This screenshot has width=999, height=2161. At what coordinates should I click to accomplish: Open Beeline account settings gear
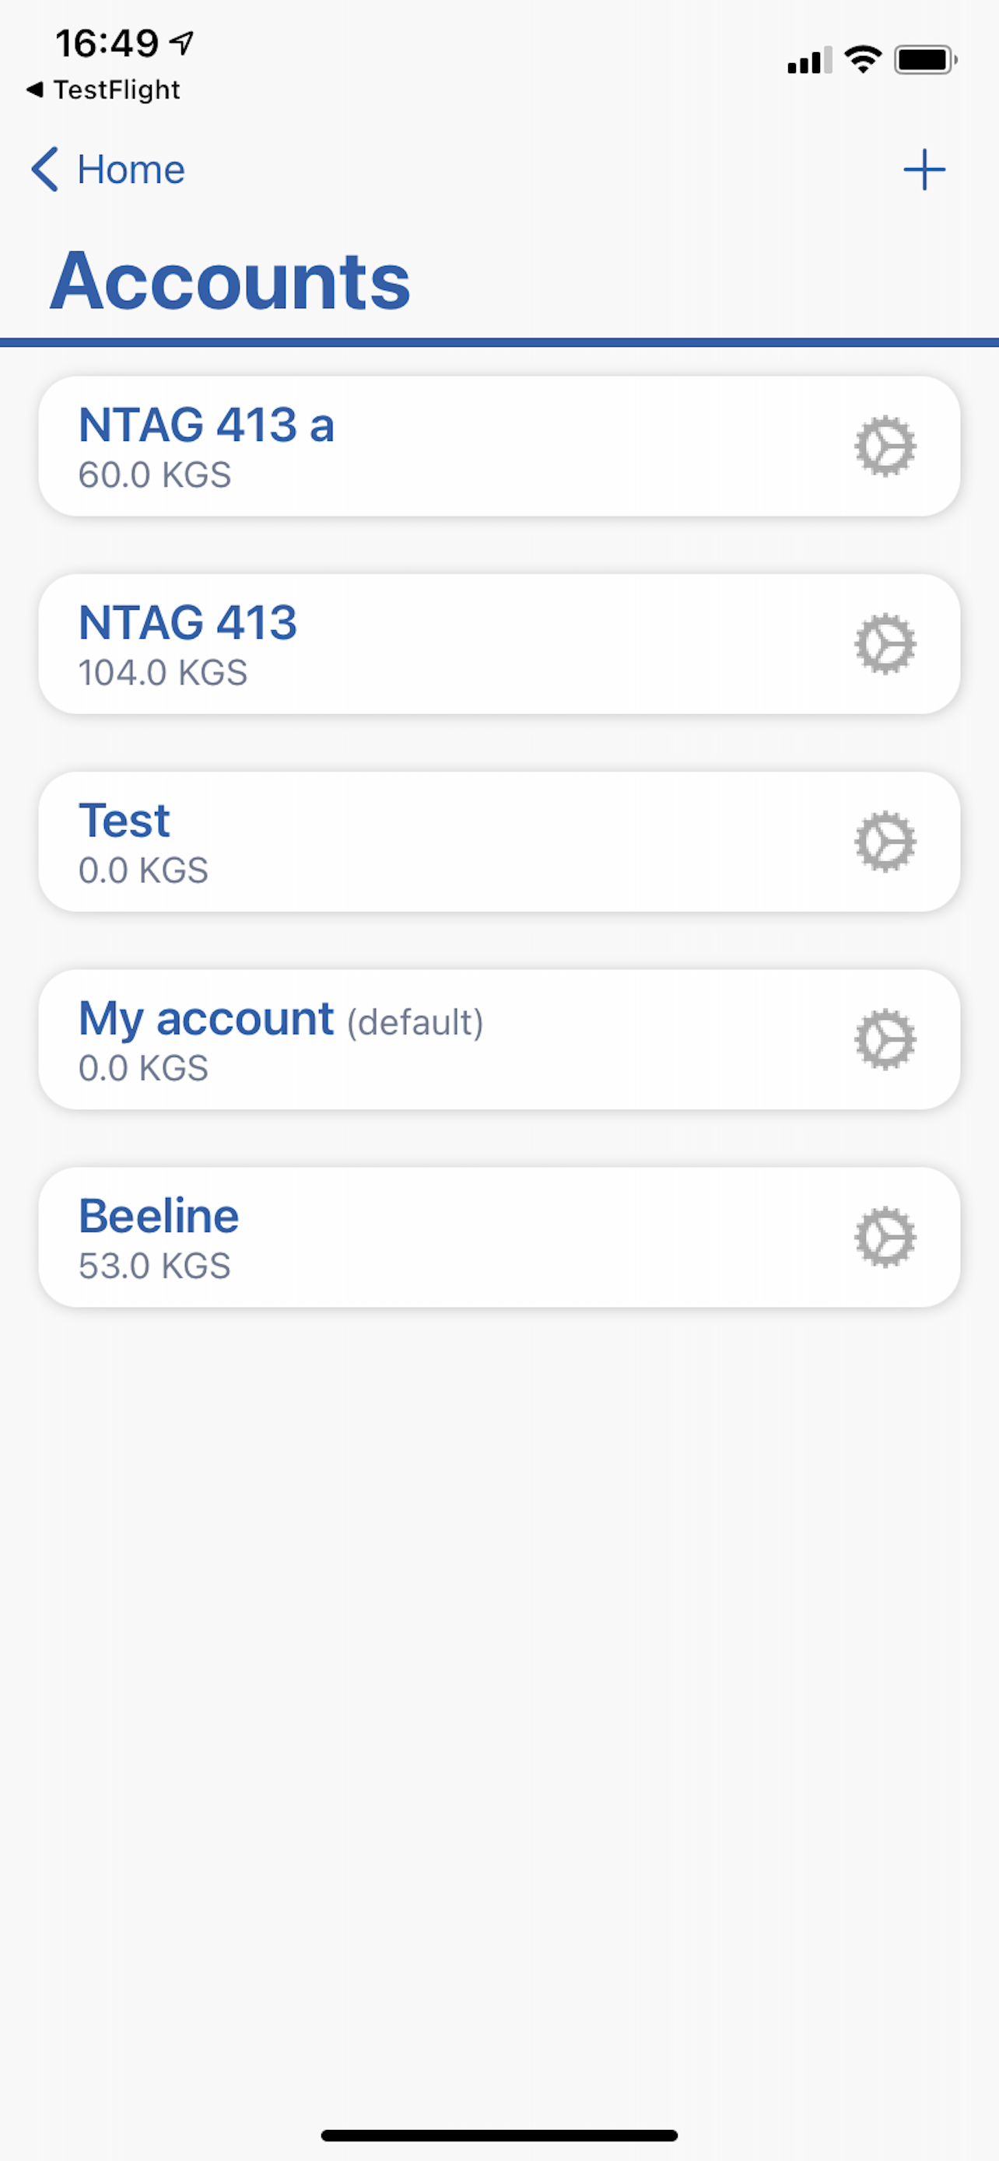click(x=885, y=1238)
